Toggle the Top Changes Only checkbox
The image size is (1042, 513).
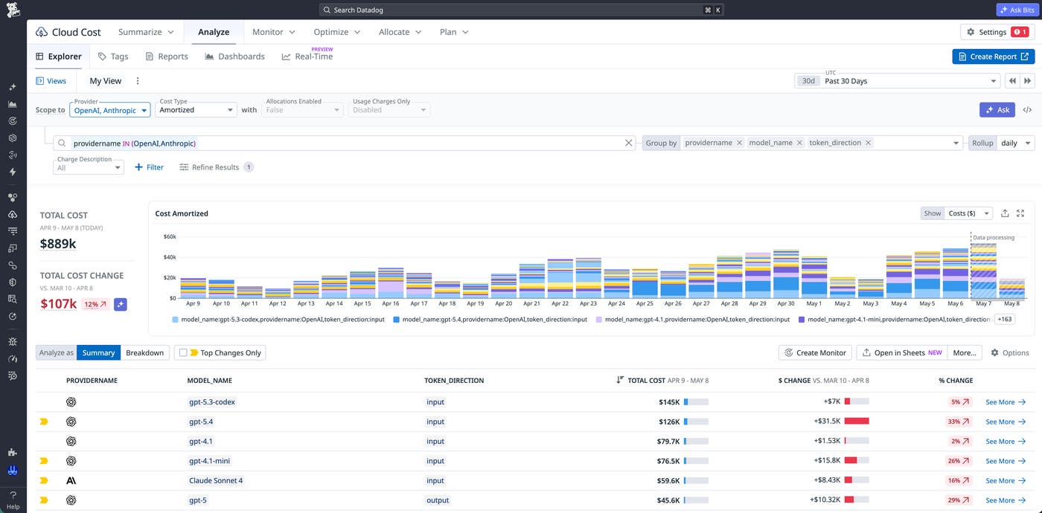pos(183,353)
